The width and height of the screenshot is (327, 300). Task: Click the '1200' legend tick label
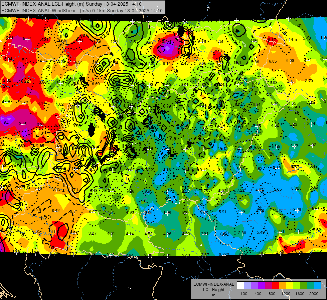(286, 294)
